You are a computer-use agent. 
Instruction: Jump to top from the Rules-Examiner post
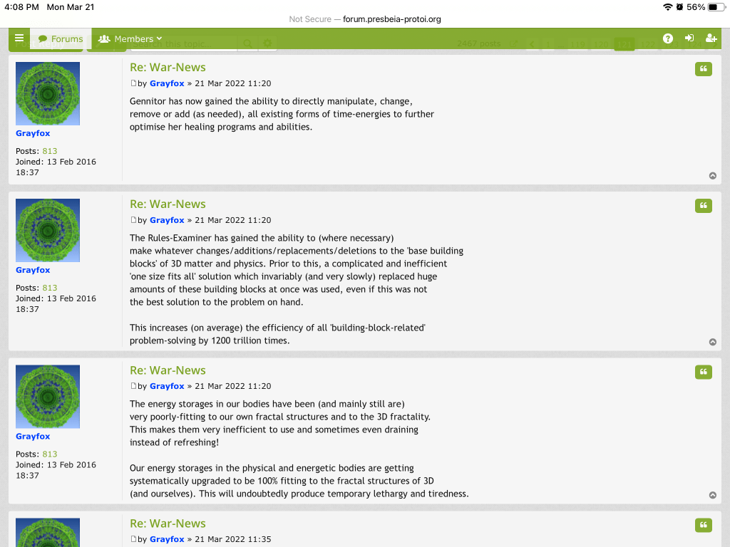[713, 342]
